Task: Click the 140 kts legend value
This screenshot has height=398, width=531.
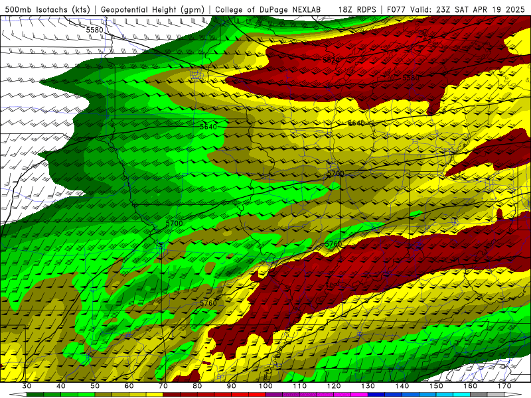Action: click(x=402, y=386)
